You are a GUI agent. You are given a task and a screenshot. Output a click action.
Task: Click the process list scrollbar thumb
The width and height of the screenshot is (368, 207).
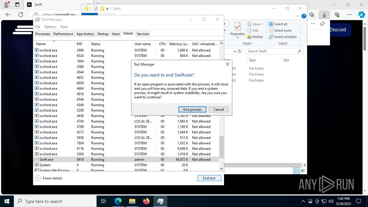[x=221, y=147]
